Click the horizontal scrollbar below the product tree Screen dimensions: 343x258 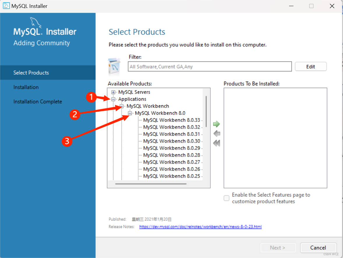pyautogui.click(x=159, y=184)
